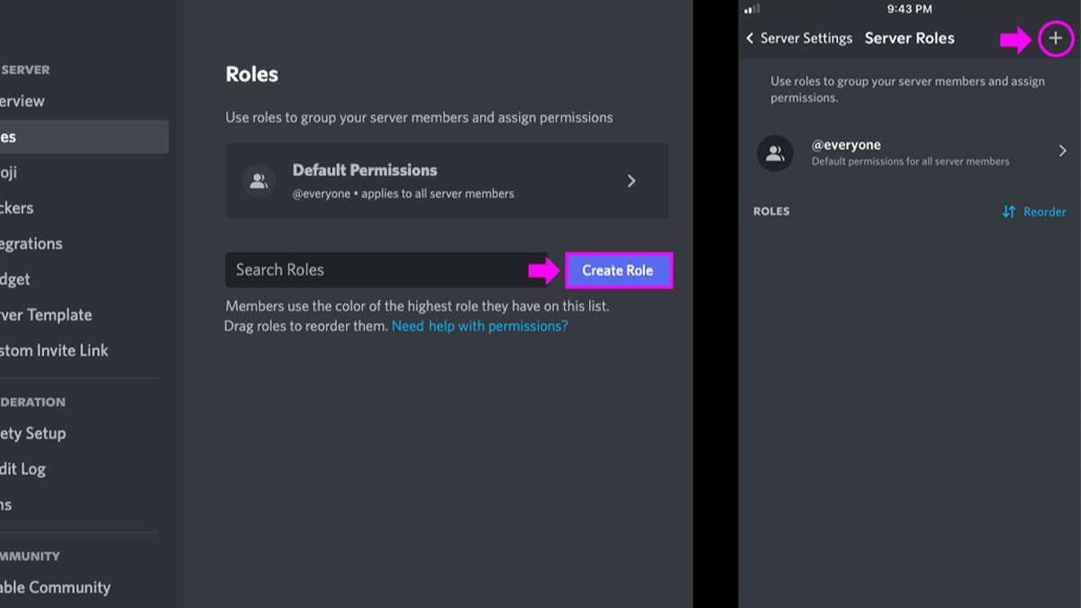Screen dimensions: 1081x608
Task: Expand Default Permissions using its chevron
Action: pyautogui.click(x=631, y=180)
